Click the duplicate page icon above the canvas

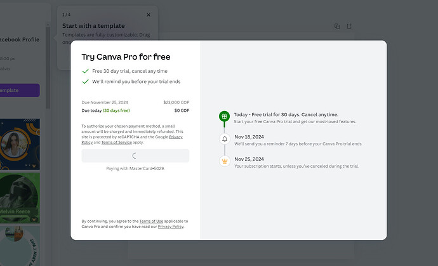tap(337, 26)
